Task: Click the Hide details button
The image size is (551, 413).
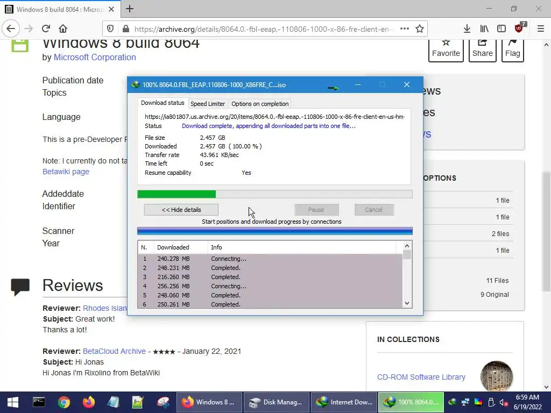Action: pyautogui.click(x=181, y=210)
